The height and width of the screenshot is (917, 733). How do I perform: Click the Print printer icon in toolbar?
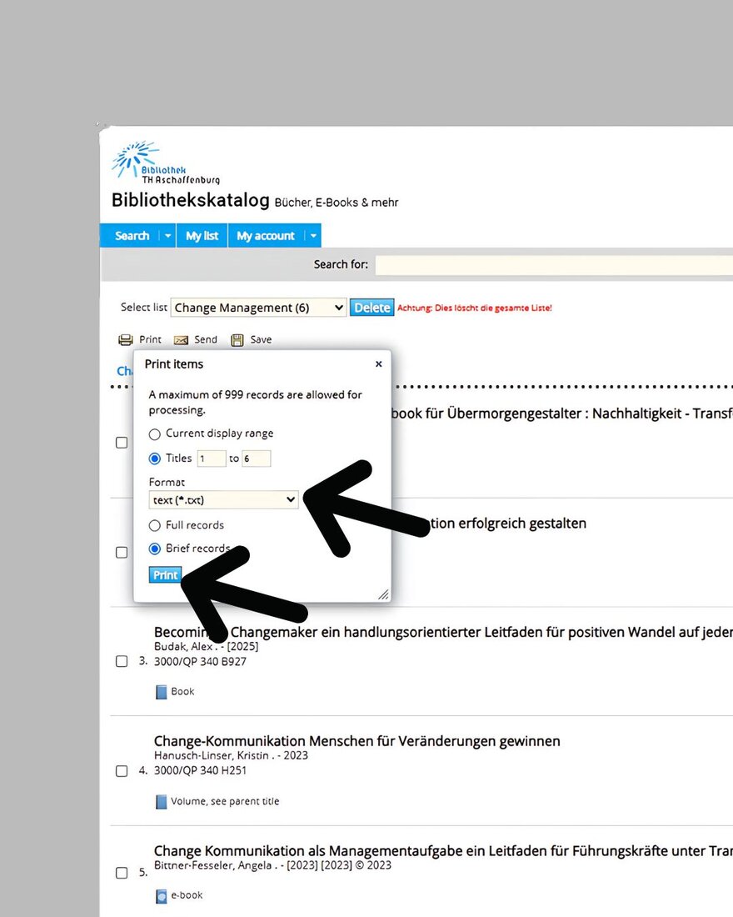(125, 340)
